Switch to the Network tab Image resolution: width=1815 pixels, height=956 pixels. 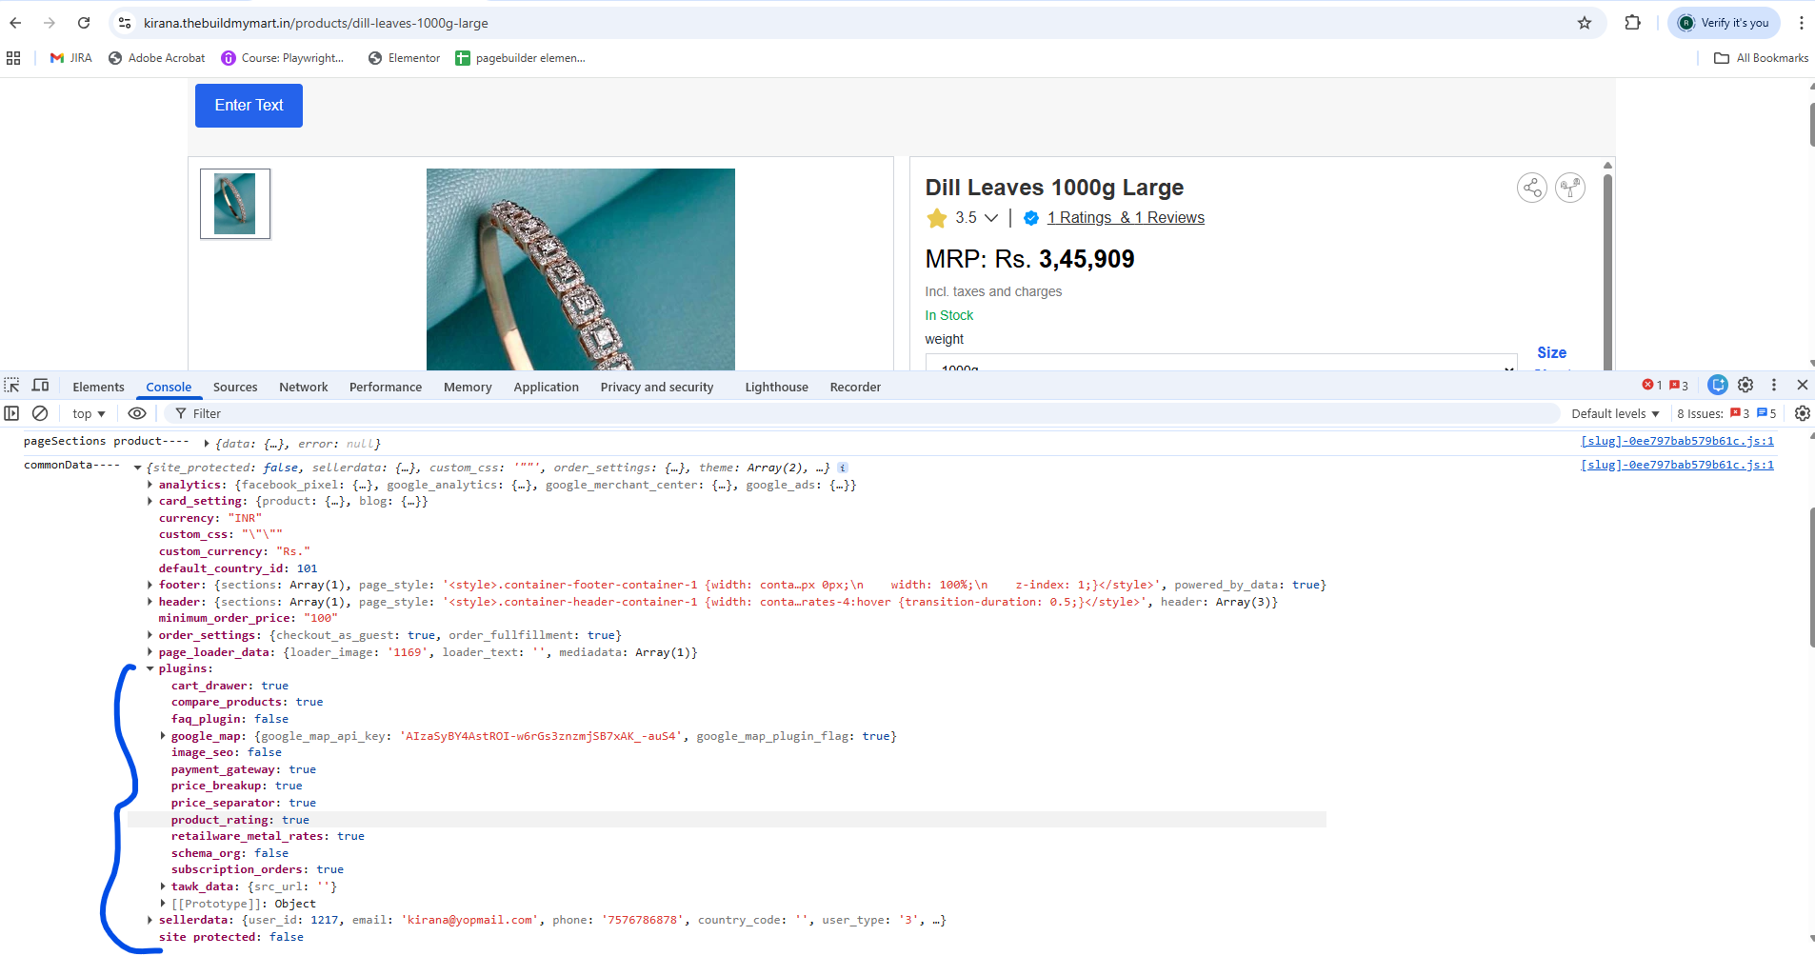coord(304,388)
